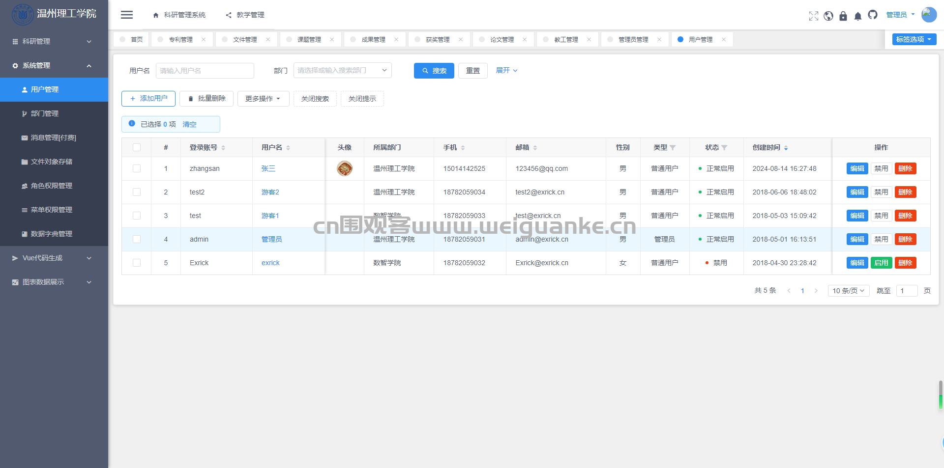Collapse the 系统管理 sidebar menu

click(54, 65)
